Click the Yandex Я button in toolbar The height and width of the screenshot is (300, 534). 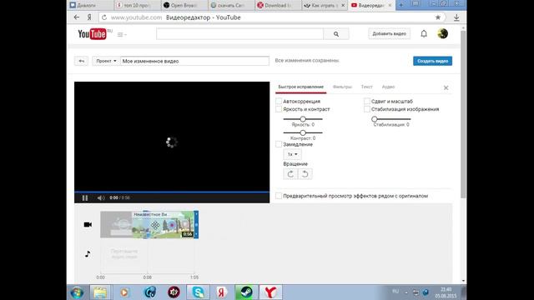click(89, 17)
